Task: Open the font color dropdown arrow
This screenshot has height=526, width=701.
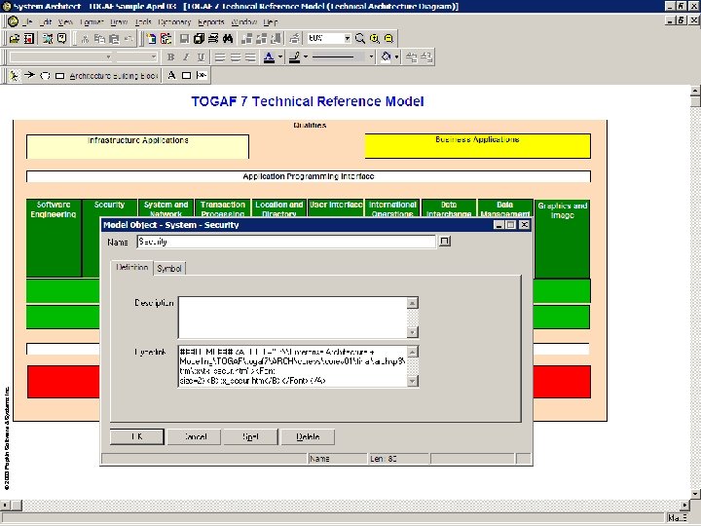Action: pyautogui.click(x=280, y=57)
